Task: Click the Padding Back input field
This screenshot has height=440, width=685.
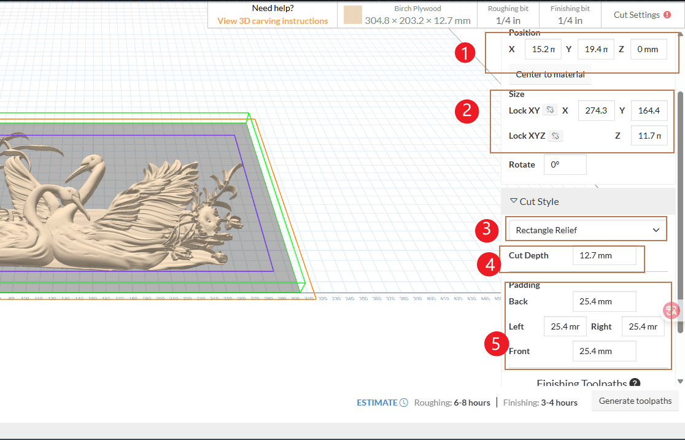Action: tap(604, 301)
